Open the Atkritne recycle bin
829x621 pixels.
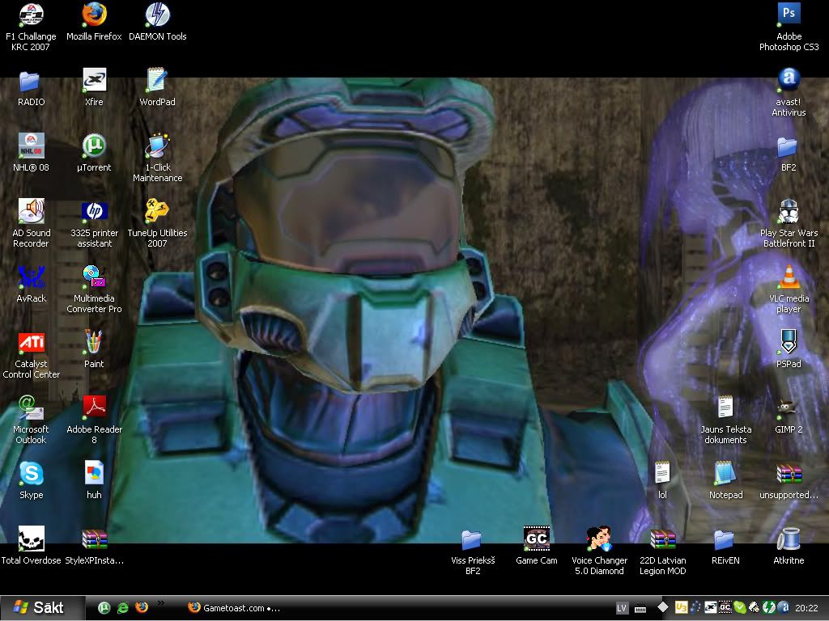click(x=789, y=546)
